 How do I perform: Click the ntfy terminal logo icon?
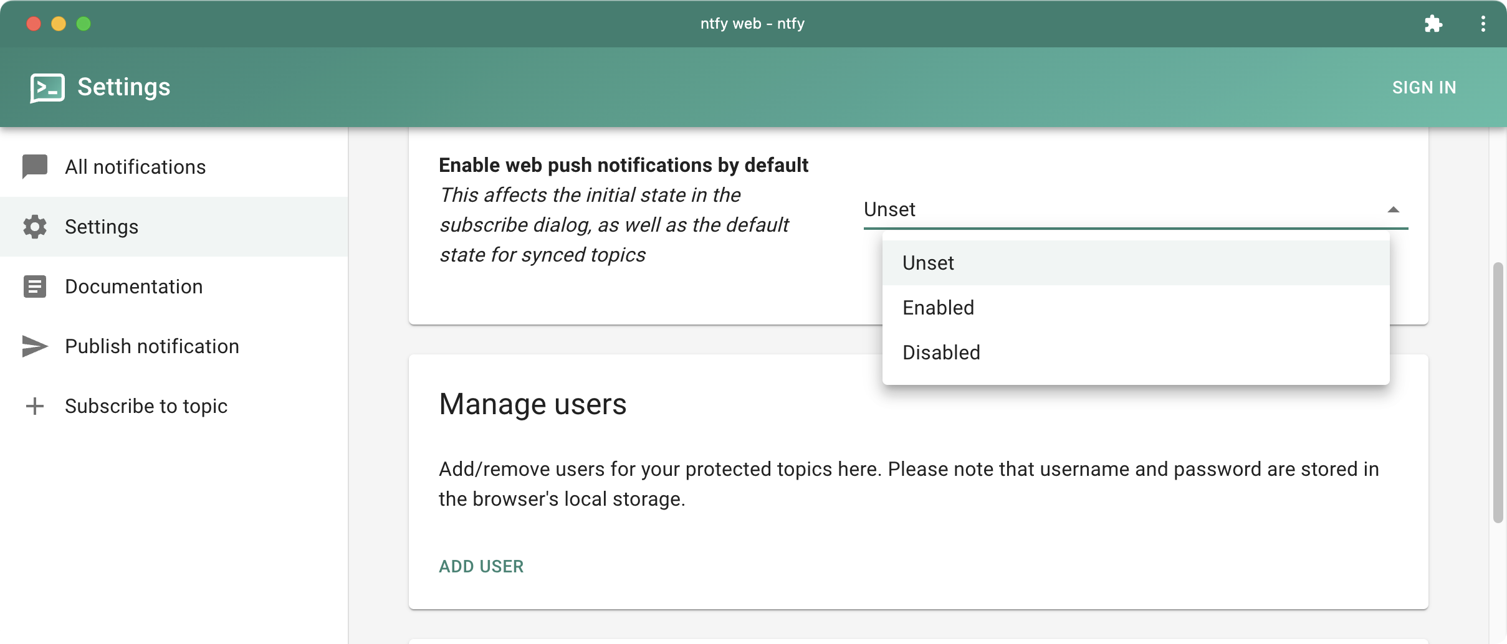(47, 88)
